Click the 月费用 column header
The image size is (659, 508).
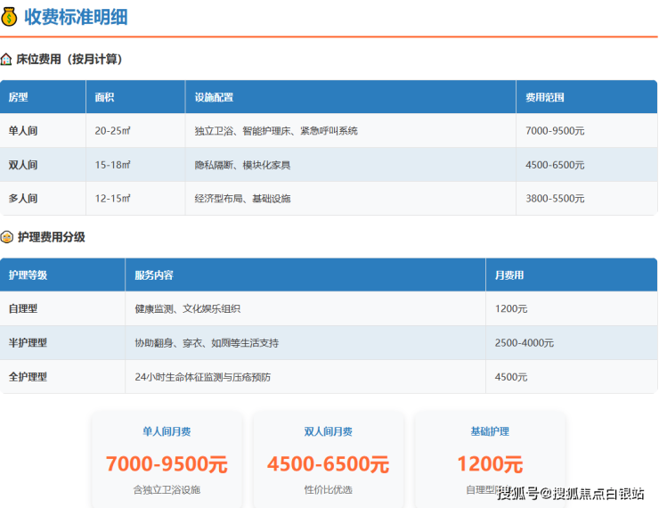click(x=509, y=275)
